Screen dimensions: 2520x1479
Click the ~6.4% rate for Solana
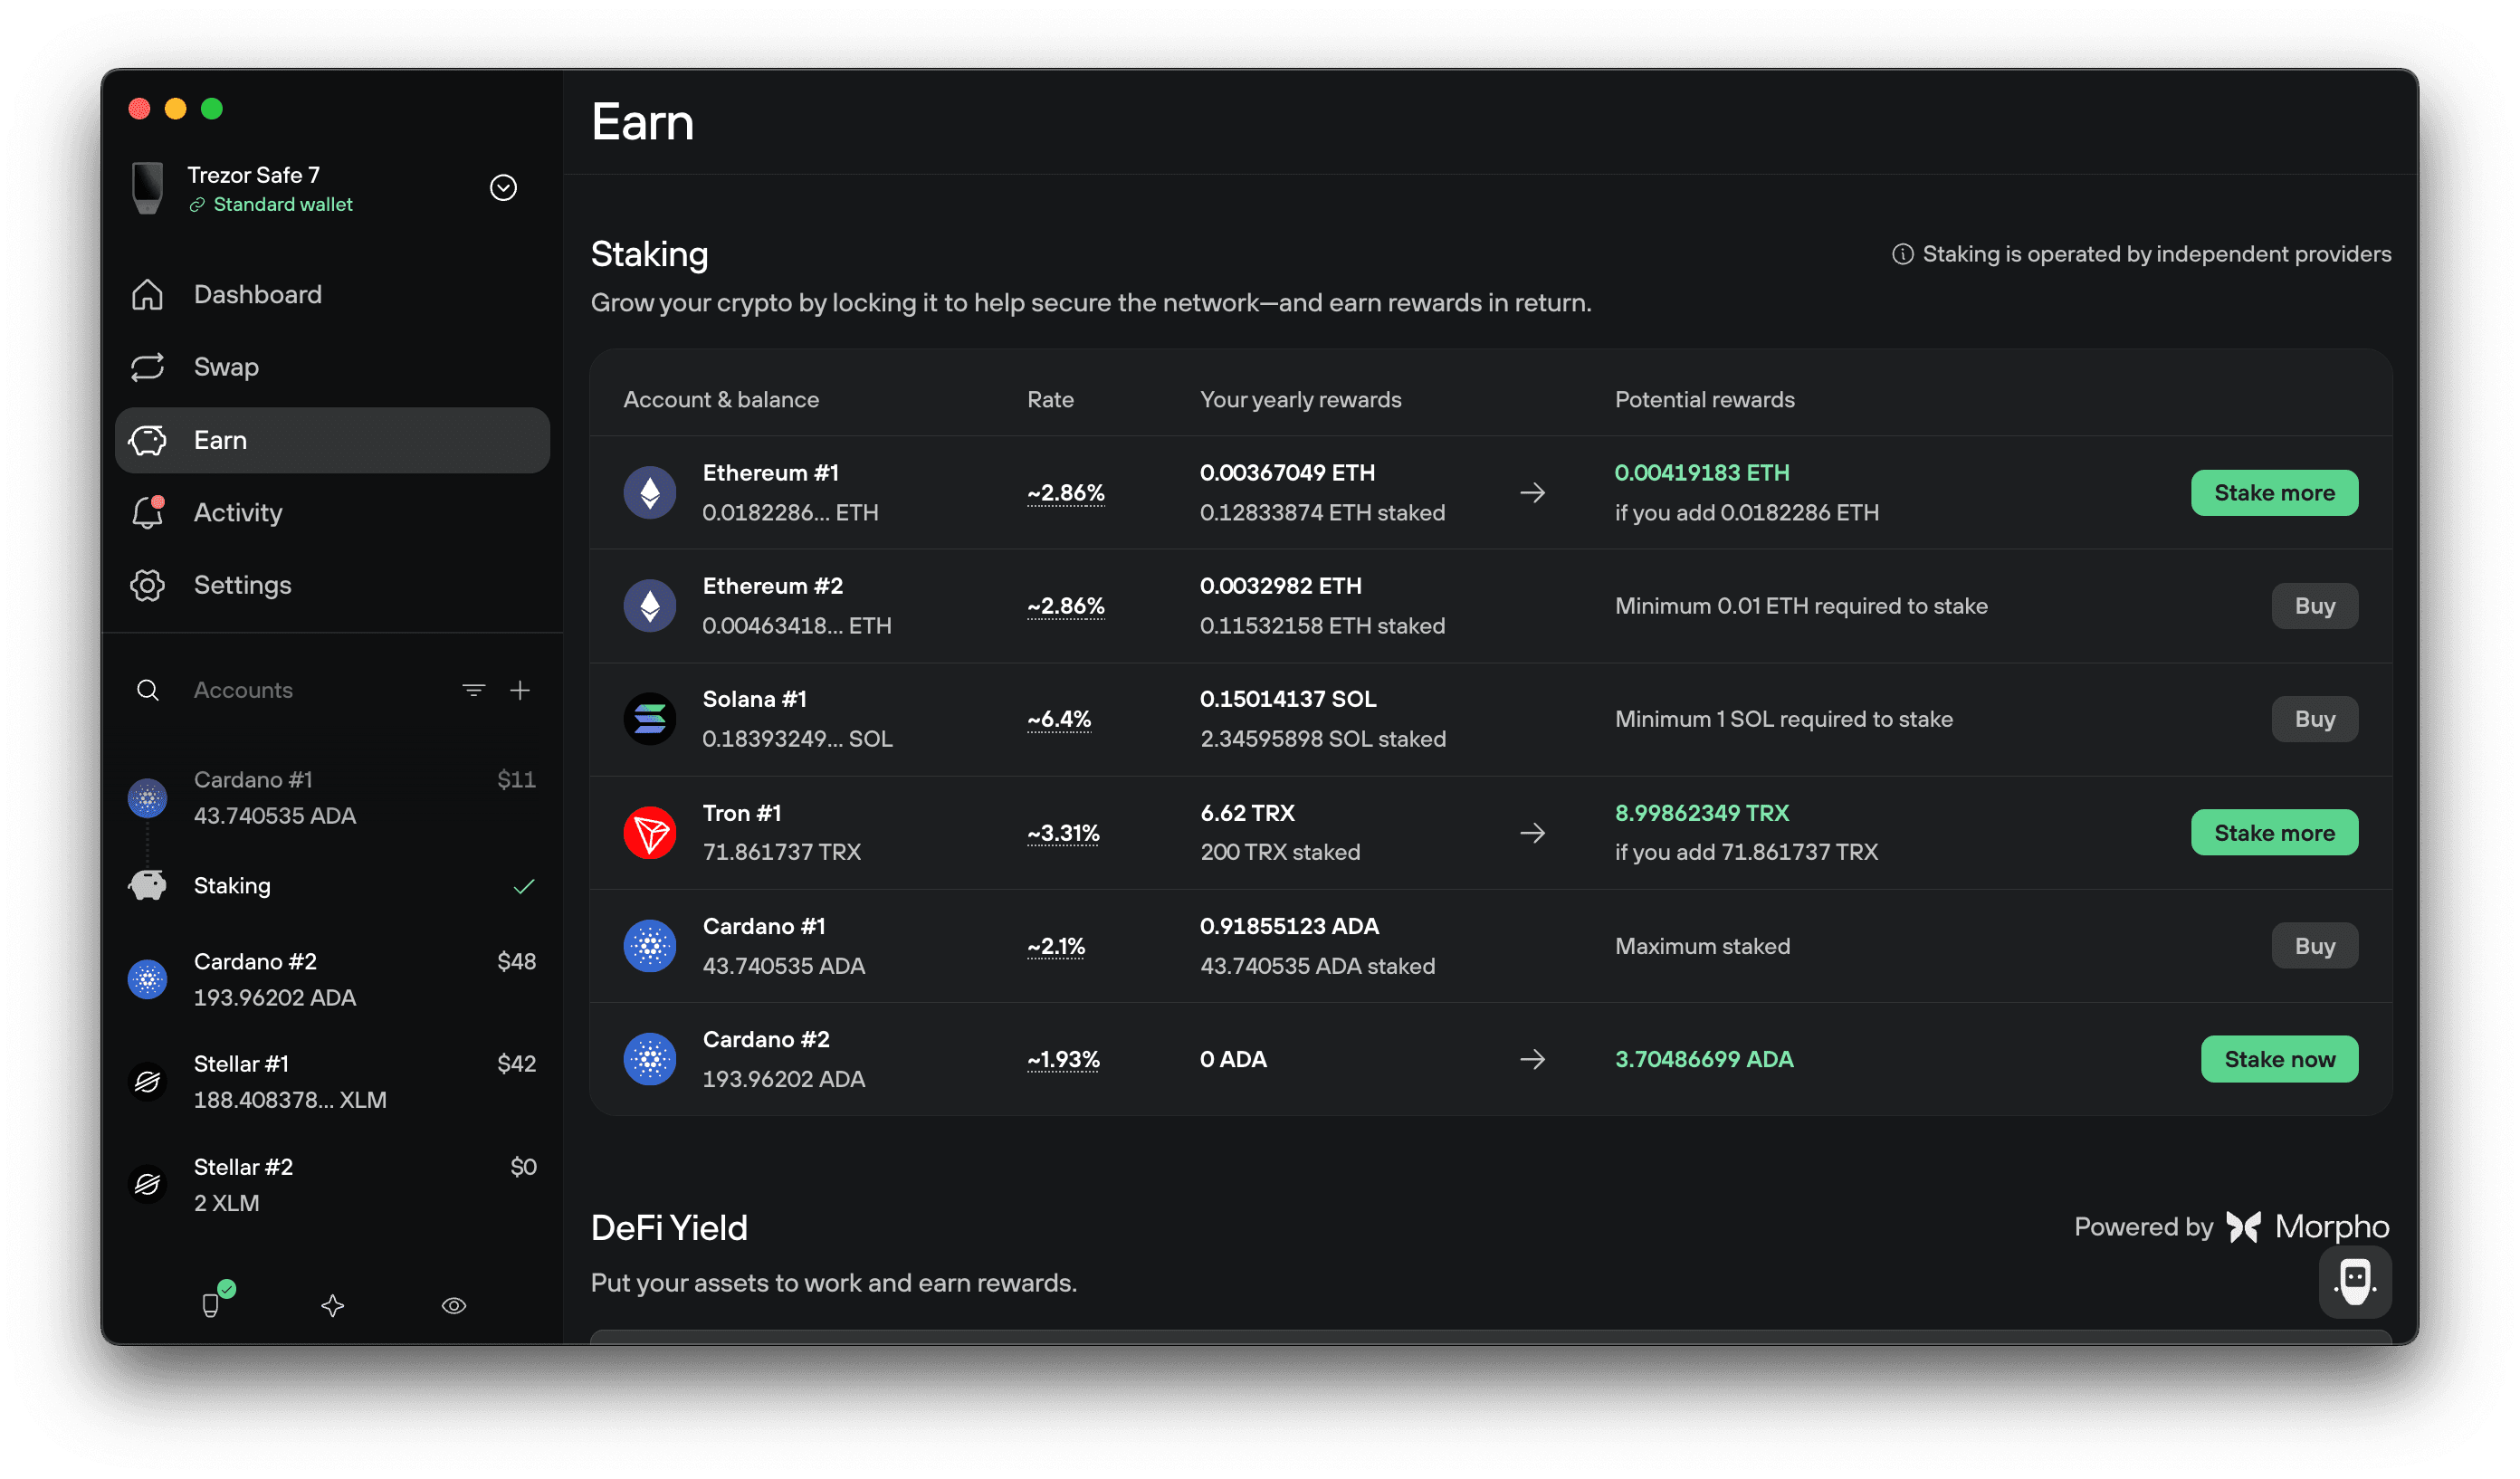click(1059, 719)
